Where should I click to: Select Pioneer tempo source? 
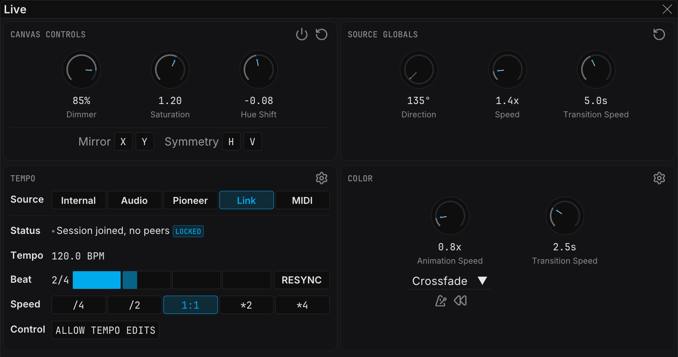(190, 200)
